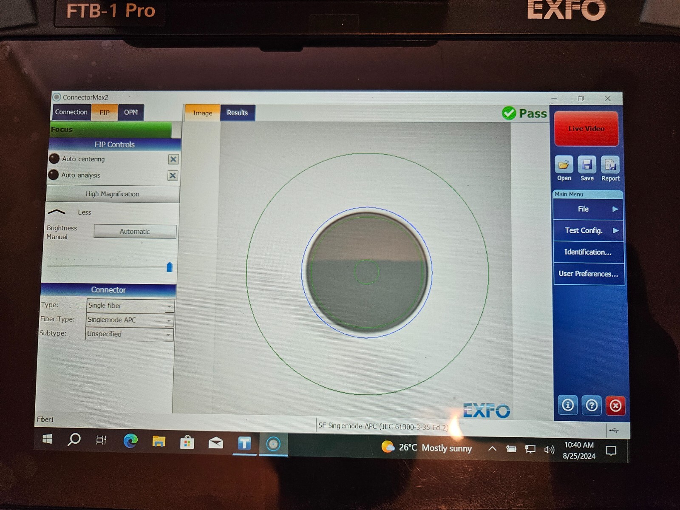
Task: Open the blue T app on taskbar
Action: 244,444
